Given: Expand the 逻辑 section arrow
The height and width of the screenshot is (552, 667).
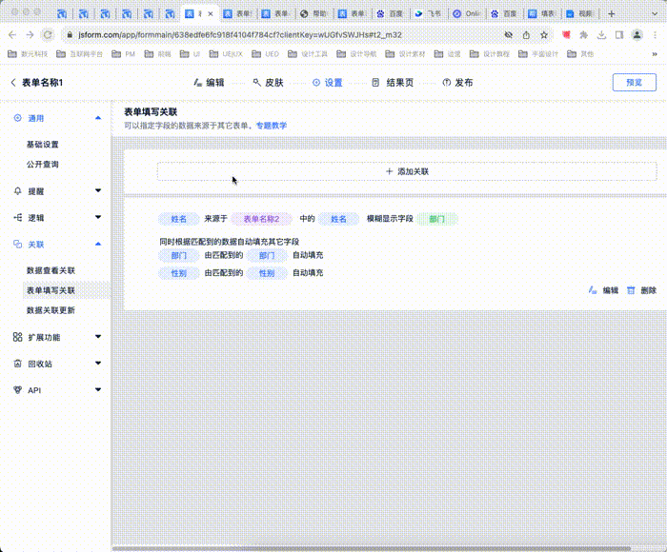Looking at the screenshot, I should [98, 217].
